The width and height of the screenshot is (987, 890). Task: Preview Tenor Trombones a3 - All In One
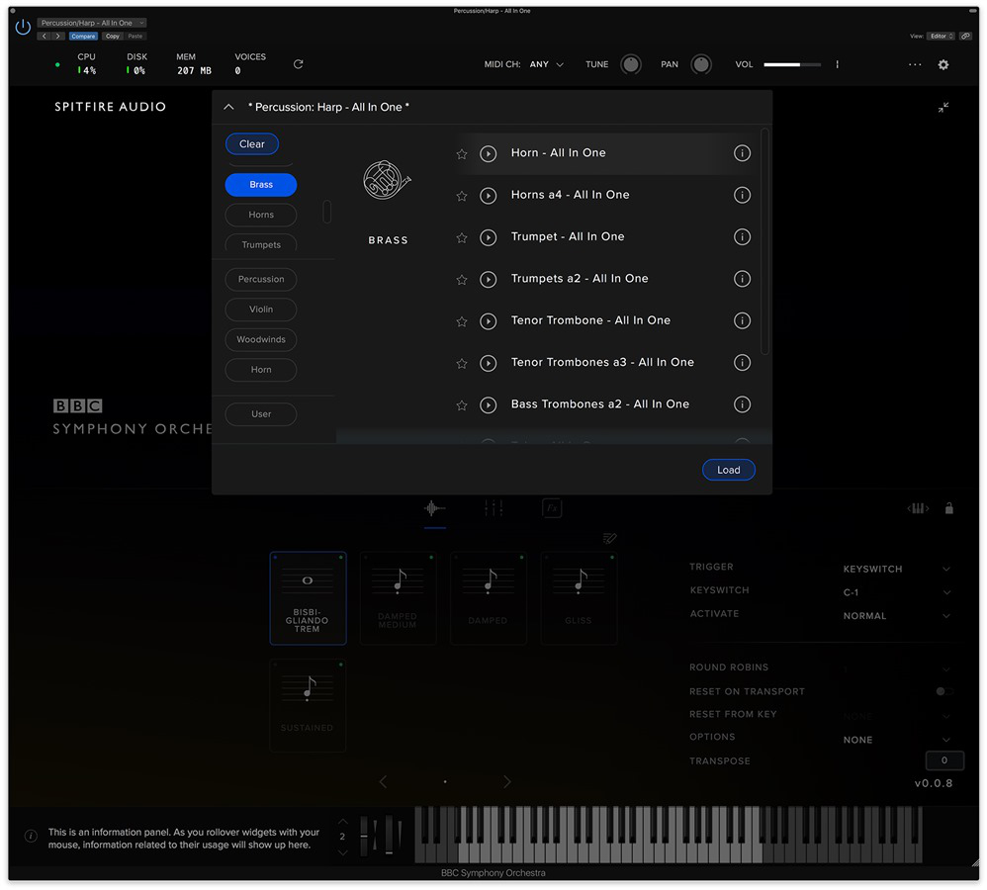[x=488, y=363]
